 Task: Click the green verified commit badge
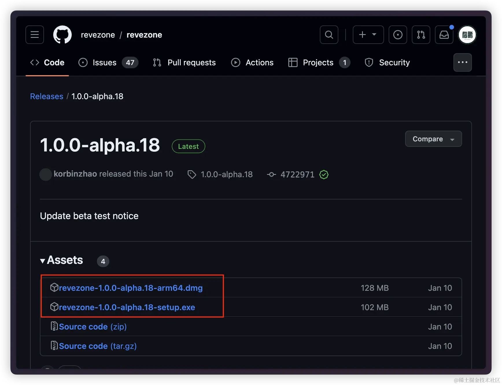[324, 175]
